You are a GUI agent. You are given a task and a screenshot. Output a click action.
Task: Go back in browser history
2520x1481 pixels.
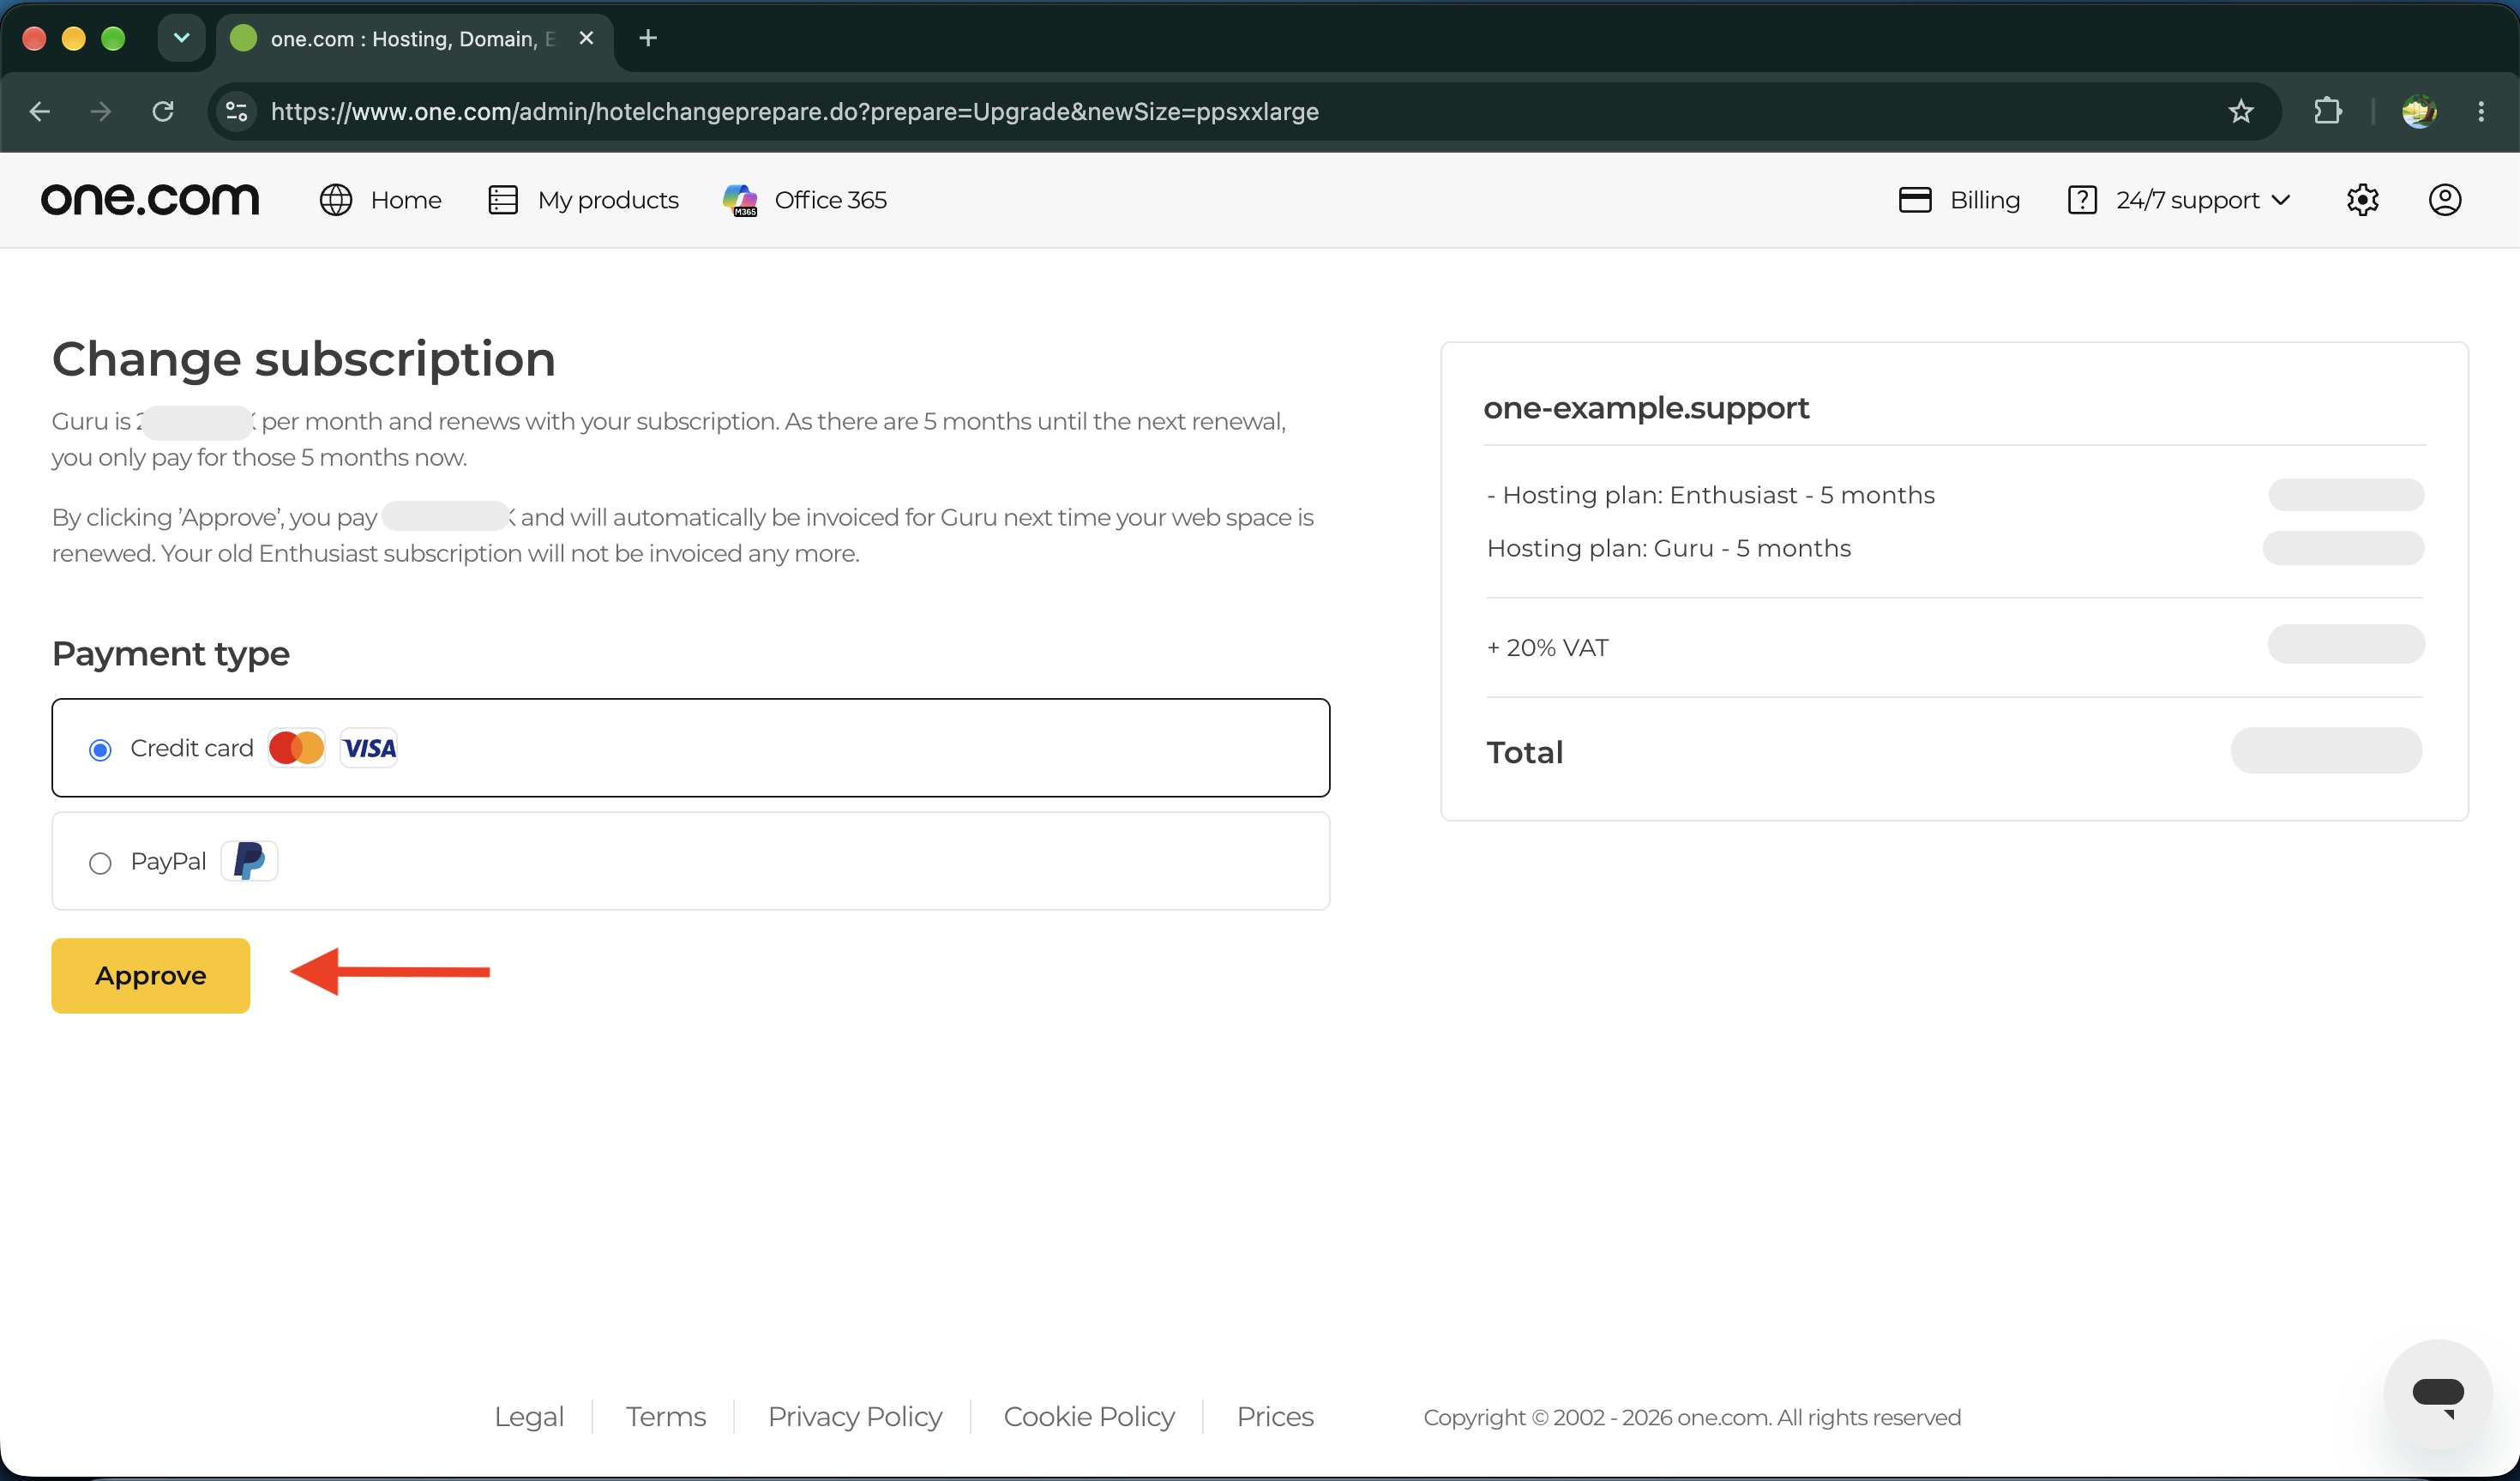[x=40, y=111]
